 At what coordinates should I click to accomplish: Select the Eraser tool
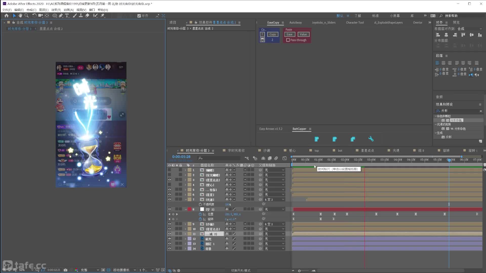click(87, 16)
